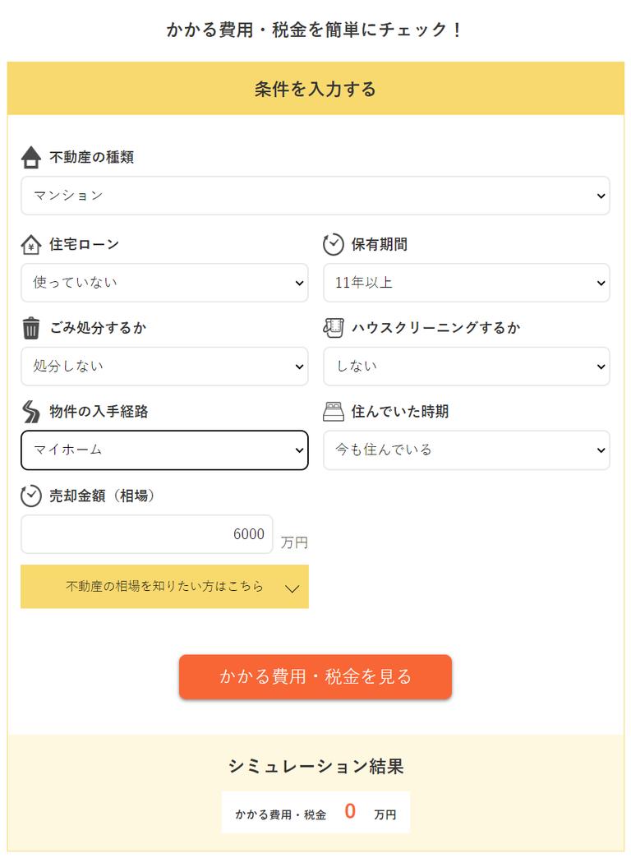631x858 pixels.
Task: Click the cleaning bucket icon for ハウスクリーニング
Action: tap(334, 328)
